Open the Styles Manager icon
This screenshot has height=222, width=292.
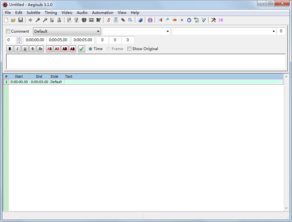[x=108, y=20]
